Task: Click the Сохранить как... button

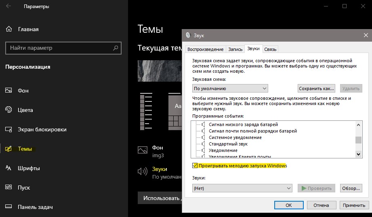Action: [316, 88]
